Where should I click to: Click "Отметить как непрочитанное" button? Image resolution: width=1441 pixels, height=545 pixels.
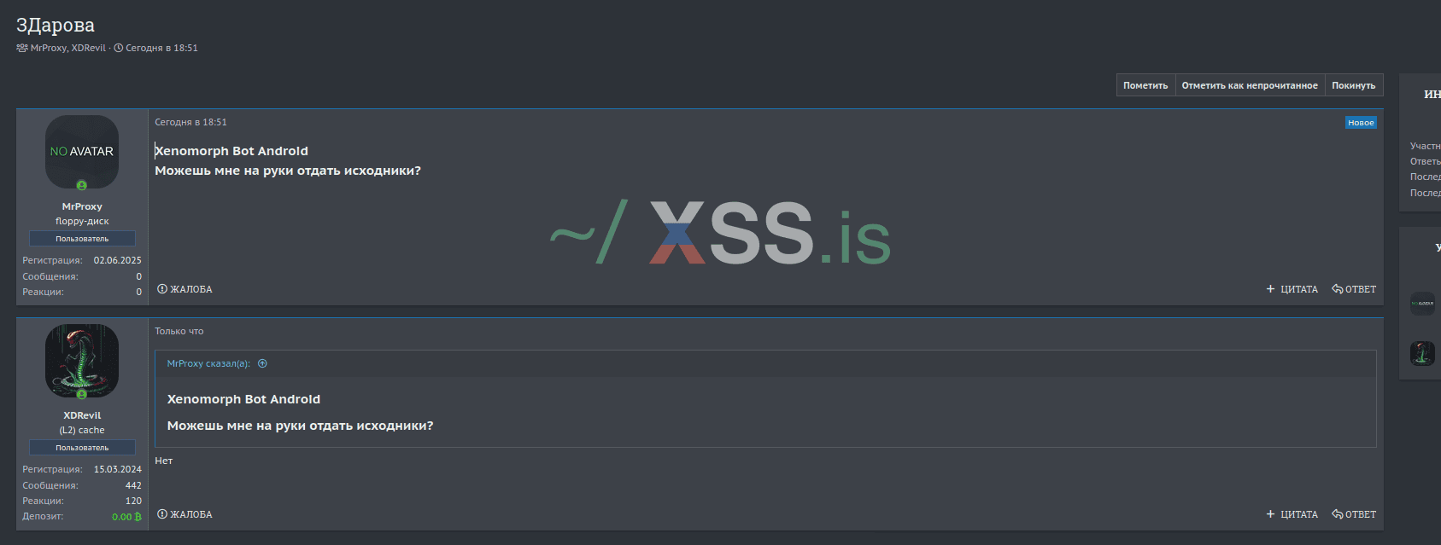[1250, 85]
